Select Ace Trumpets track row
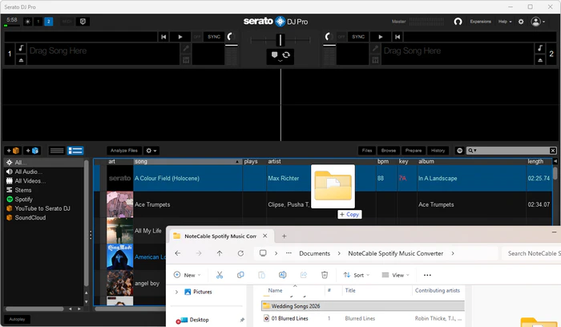Viewport: 561px width, 327px height. (324, 204)
